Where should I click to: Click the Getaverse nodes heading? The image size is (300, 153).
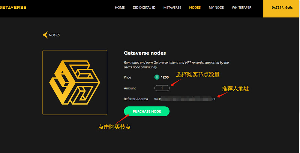[x=145, y=53]
